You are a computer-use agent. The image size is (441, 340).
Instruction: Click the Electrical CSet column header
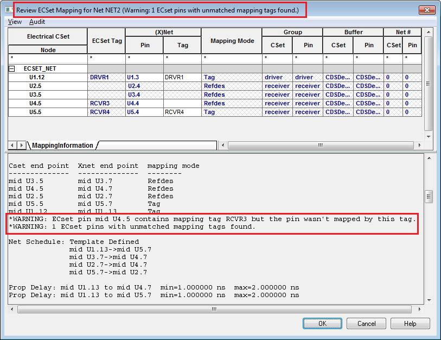(48, 36)
